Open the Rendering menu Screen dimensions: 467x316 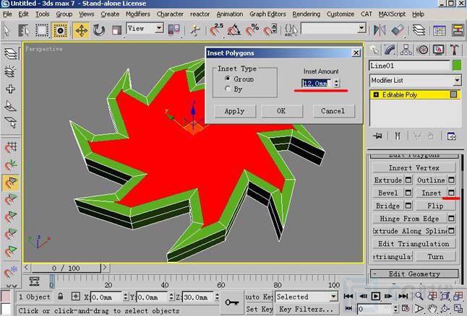pyautogui.click(x=307, y=14)
